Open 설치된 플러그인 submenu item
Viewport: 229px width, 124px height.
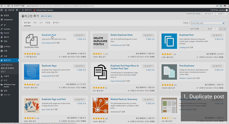7,65
